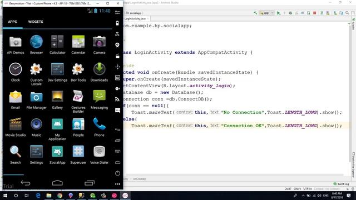This screenshot has height=200, width=356.
Task: Open the Voice Dialer app
Action: click(99, 154)
